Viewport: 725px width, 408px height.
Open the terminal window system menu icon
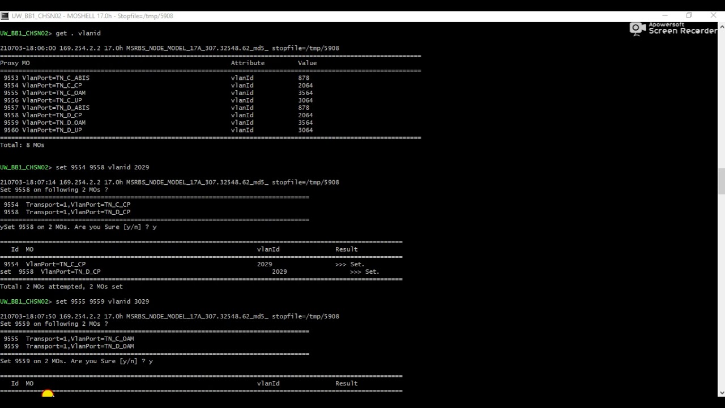(5, 16)
